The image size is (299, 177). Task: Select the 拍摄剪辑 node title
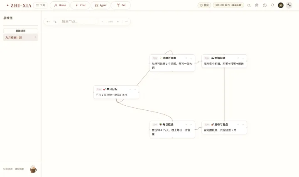pyautogui.click(x=220, y=58)
